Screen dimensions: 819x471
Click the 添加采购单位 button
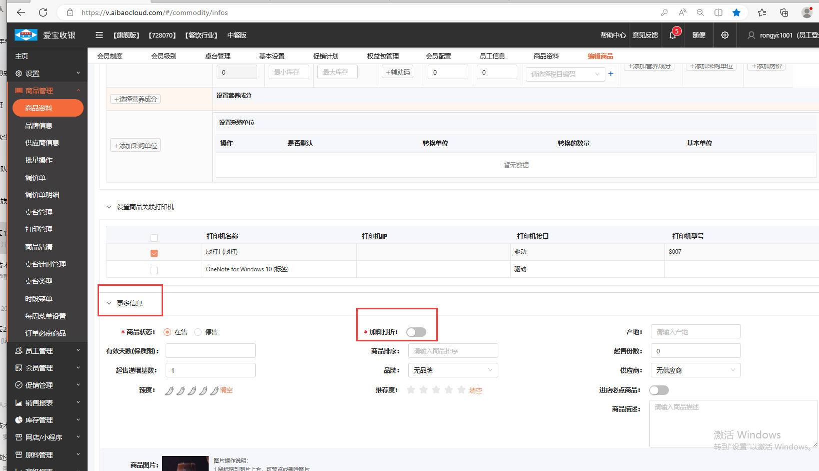click(135, 146)
